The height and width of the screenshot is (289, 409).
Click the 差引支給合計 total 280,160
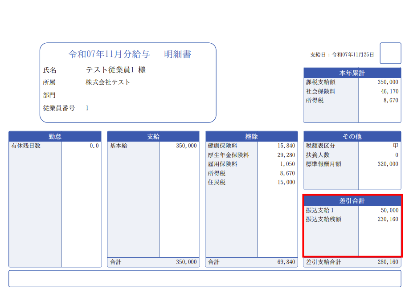(x=388, y=262)
